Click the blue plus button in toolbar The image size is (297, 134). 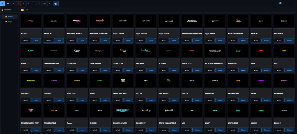(x=3, y=3)
